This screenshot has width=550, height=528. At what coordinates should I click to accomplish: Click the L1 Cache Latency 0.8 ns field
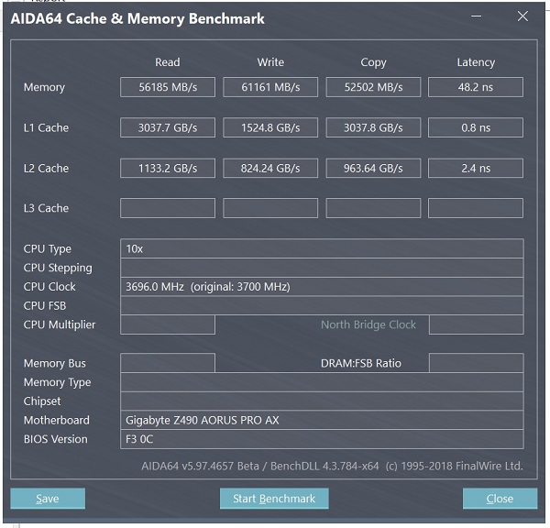[476, 127]
